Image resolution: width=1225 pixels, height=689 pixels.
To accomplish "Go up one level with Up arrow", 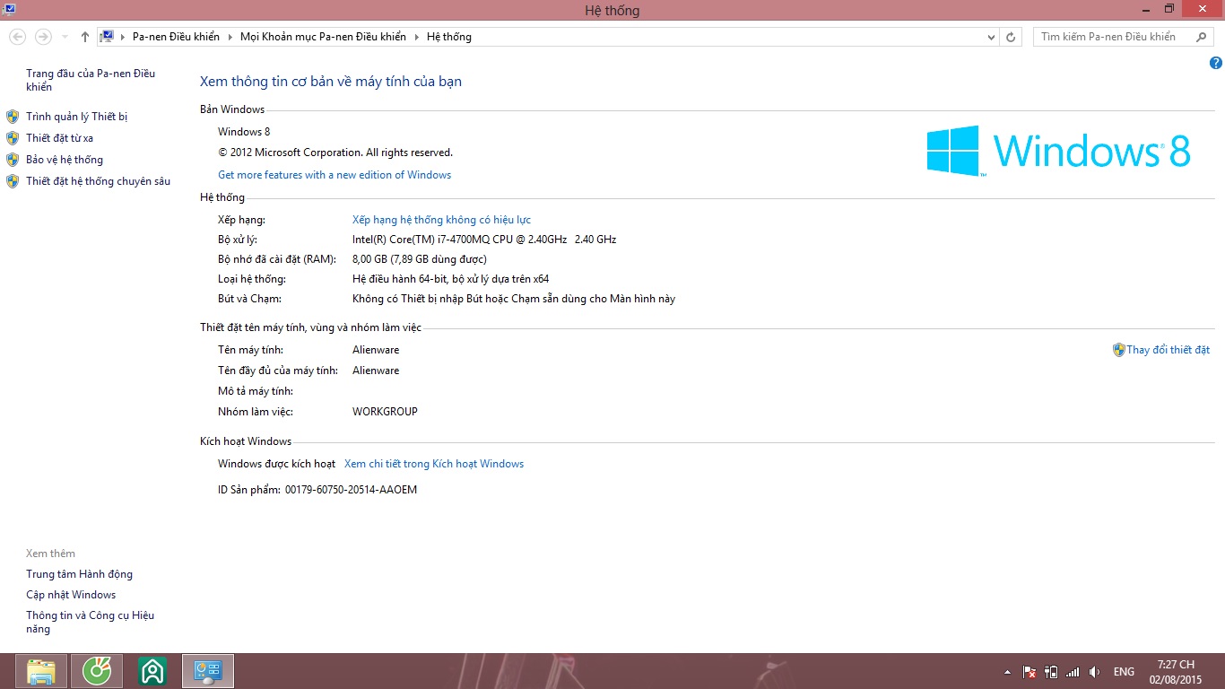I will (x=84, y=37).
